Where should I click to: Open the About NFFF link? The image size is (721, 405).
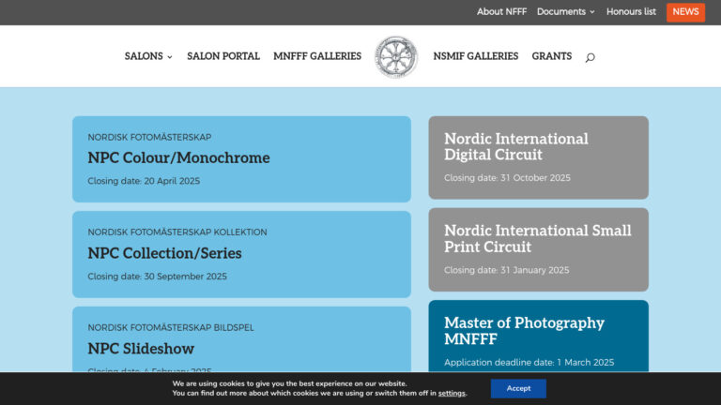(501, 12)
